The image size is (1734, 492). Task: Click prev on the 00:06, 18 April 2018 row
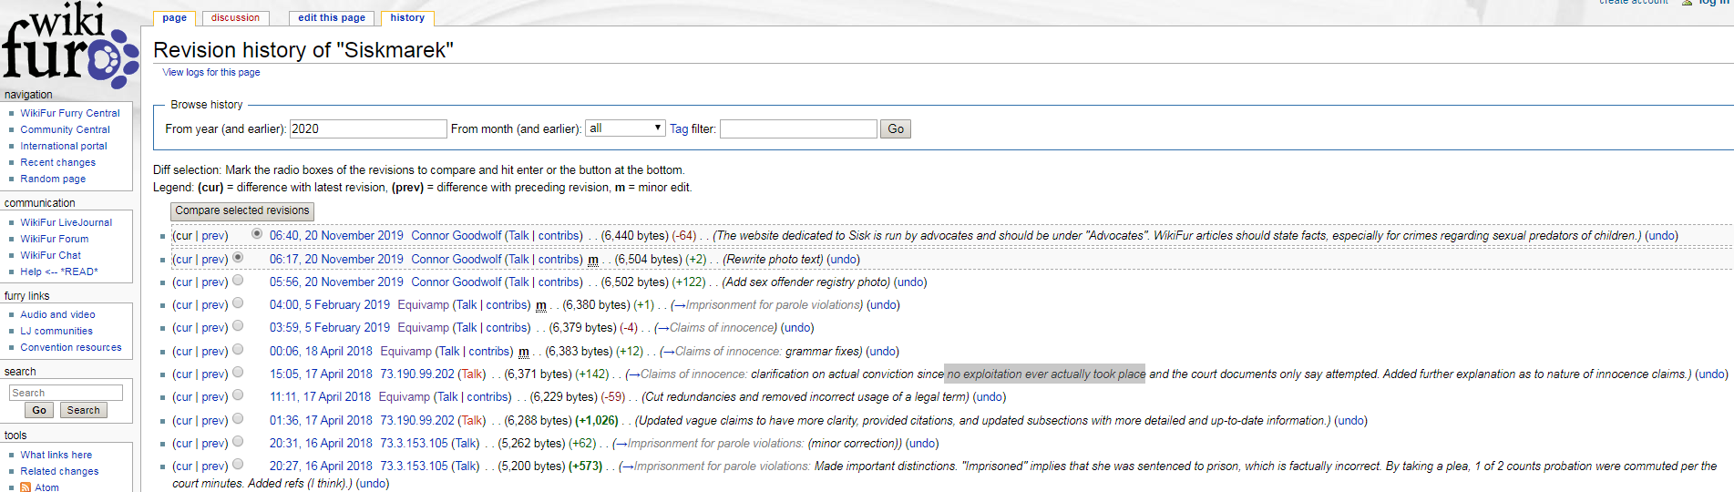[x=214, y=351]
